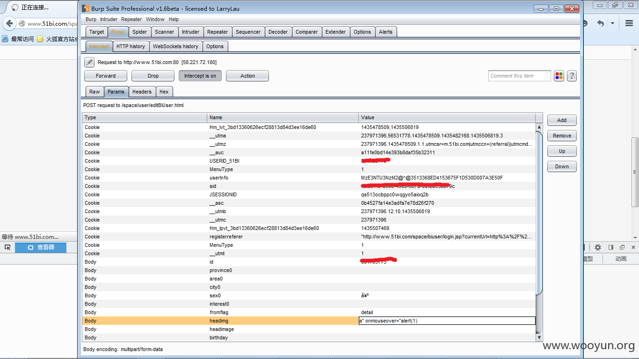Click the Type column header
This screenshot has width=639, height=359.
tap(145, 117)
